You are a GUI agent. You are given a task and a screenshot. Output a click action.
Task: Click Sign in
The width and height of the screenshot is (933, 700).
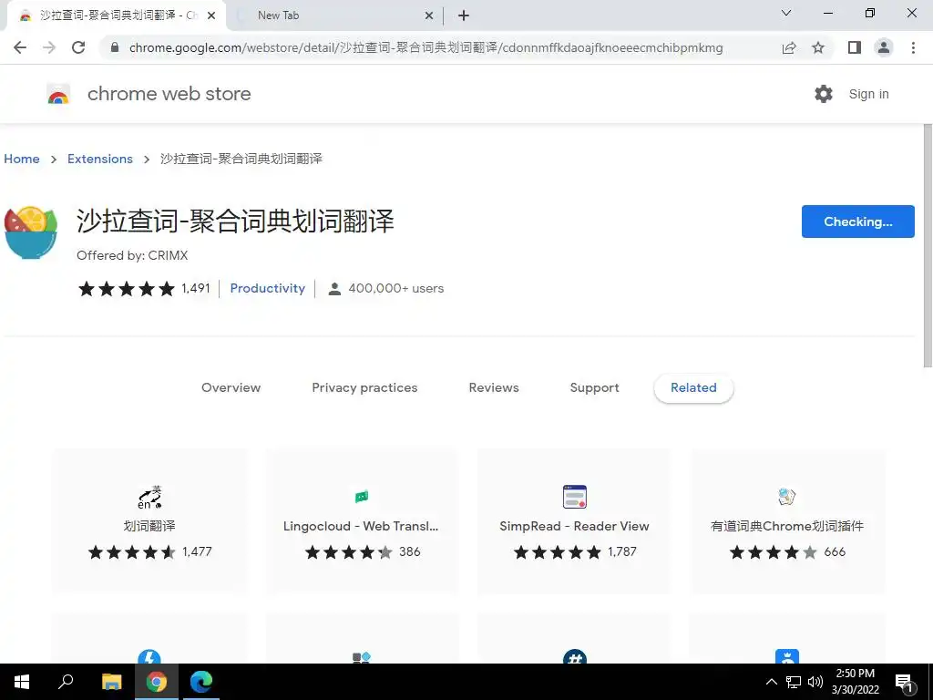868,94
